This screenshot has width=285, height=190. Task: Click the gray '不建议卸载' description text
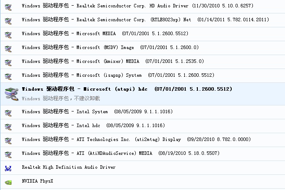[x=87, y=98]
